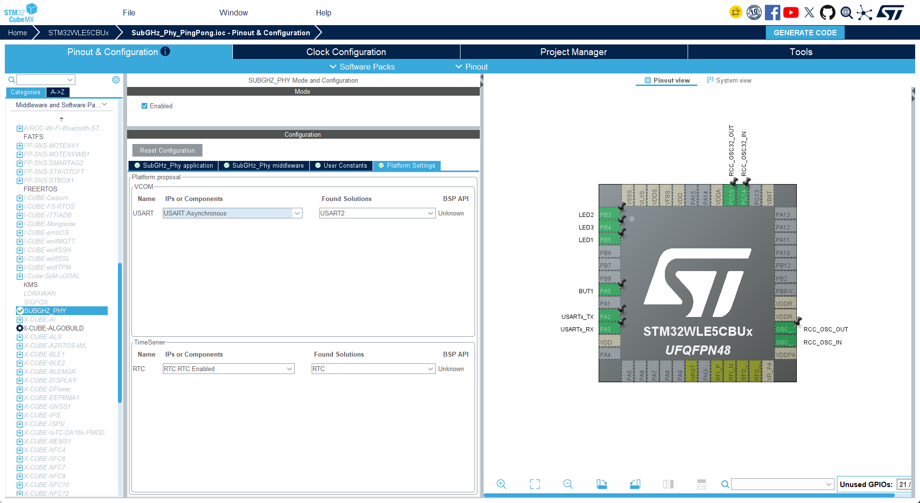920x503 pixels.
Task: Open the File menu
Action: click(129, 13)
